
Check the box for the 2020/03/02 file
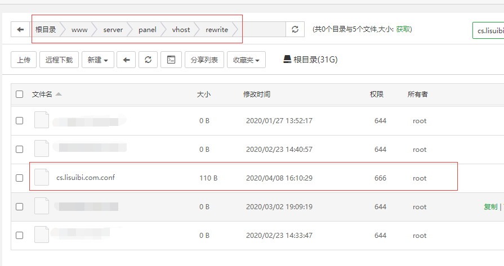[20, 206]
